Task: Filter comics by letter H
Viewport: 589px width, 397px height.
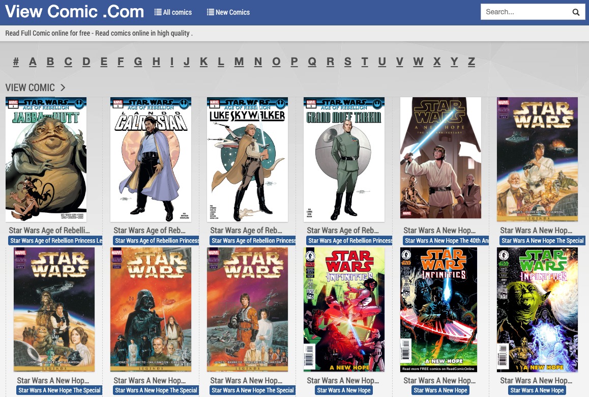Action: pos(156,62)
